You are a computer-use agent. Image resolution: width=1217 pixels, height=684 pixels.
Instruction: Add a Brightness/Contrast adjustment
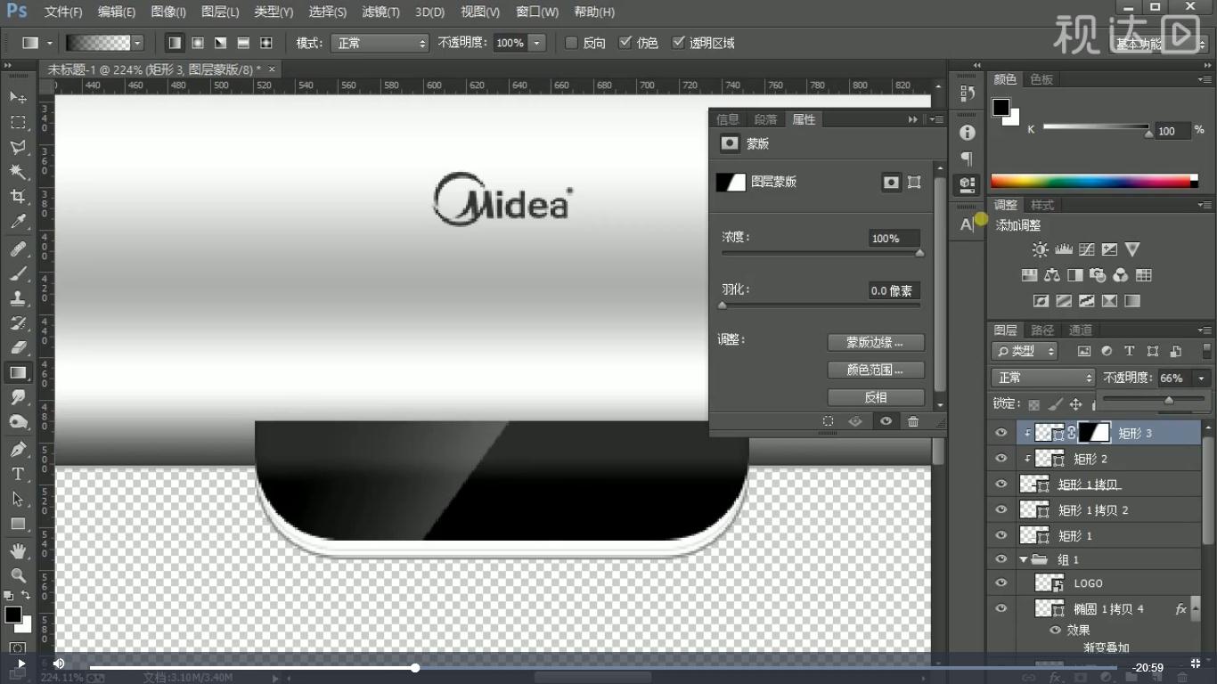click(1040, 249)
